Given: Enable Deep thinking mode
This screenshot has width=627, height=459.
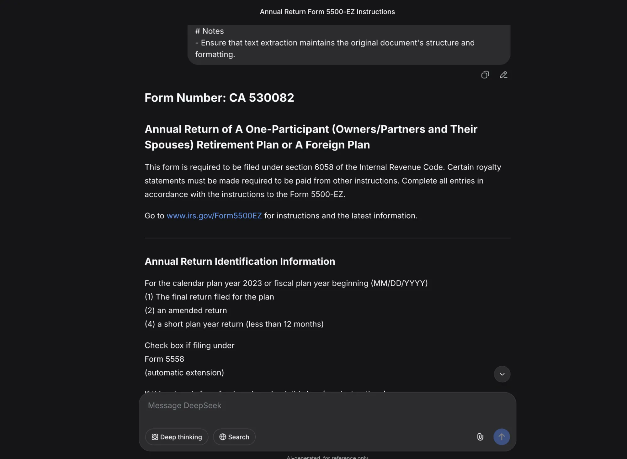Looking at the screenshot, I should 177,437.
